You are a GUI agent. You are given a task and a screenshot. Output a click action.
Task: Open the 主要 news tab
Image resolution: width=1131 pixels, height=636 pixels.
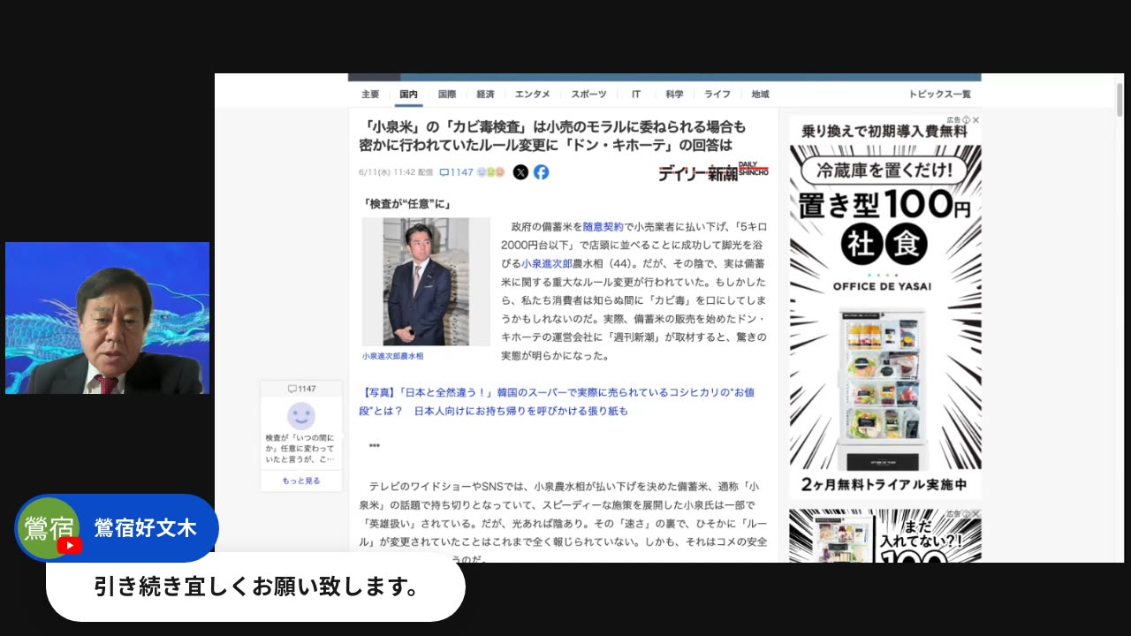(370, 95)
